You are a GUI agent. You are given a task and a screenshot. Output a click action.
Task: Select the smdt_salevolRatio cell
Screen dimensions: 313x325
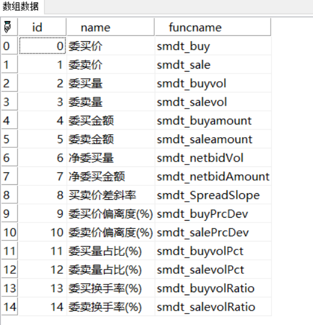click(x=213, y=307)
